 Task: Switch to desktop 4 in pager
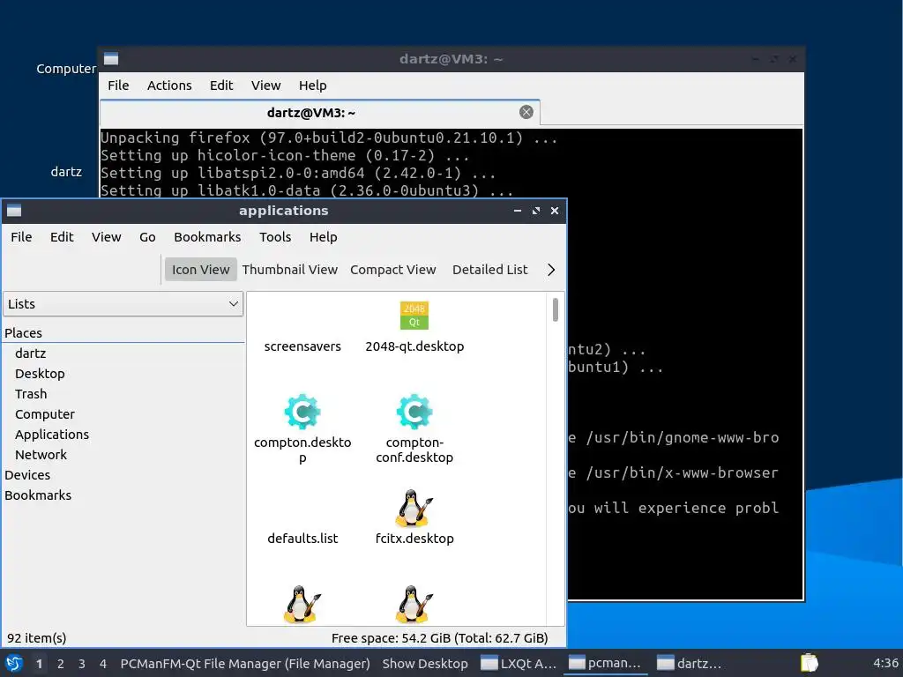(x=103, y=664)
